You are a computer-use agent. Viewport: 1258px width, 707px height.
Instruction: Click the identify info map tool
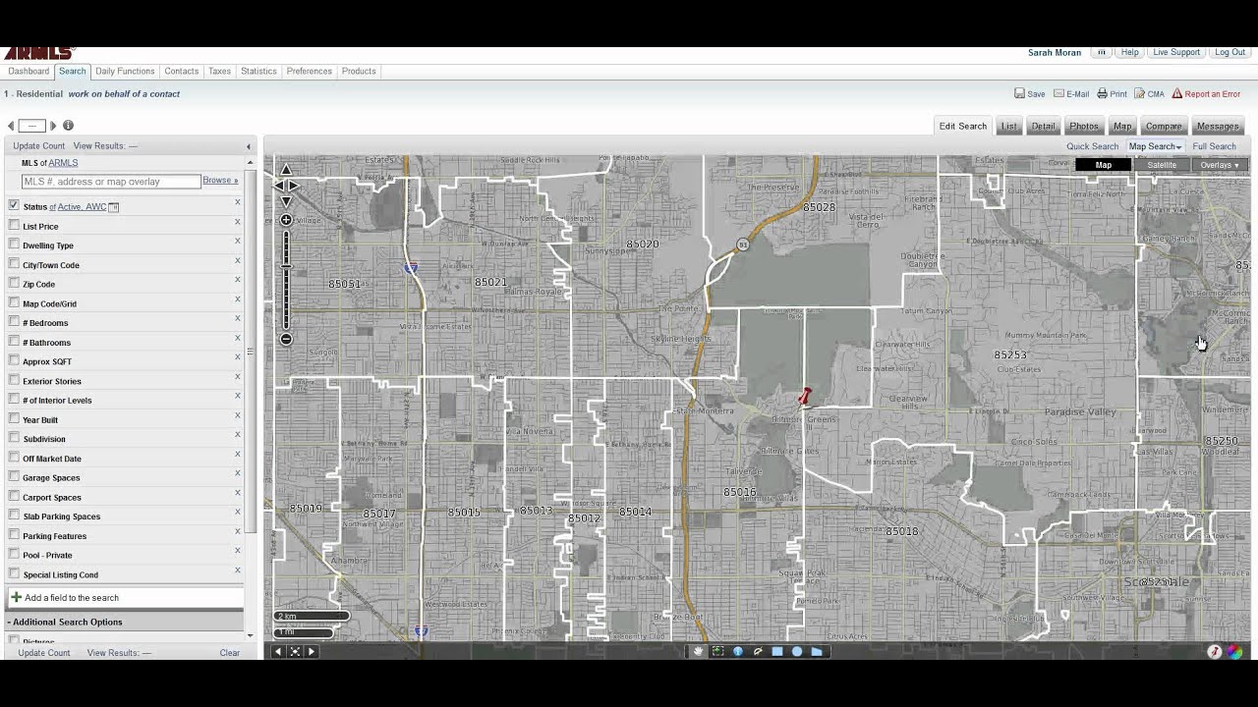[738, 651]
